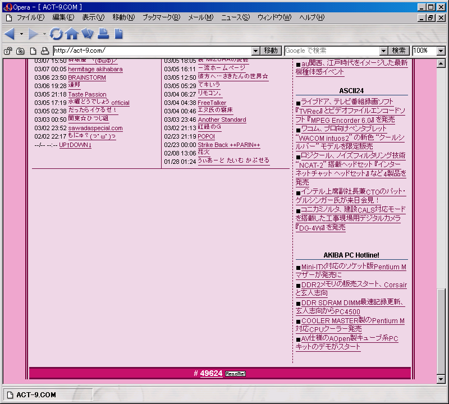The image size is (449, 404).
Task: Click the UP↑DOWN↓ link
Action: click(75, 145)
